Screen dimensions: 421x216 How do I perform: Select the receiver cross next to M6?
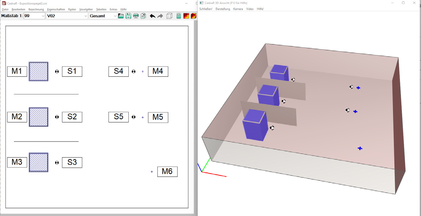coord(152,172)
